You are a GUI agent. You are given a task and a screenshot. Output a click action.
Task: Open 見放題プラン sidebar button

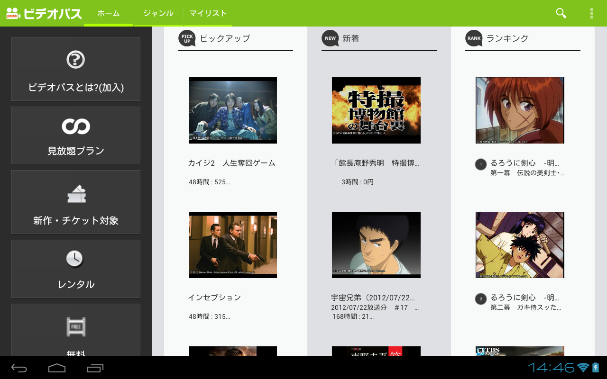[x=76, y=135]
